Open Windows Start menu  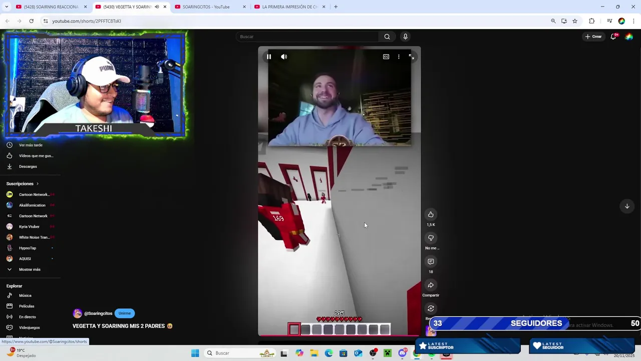pyautogui.click(x=195, y=353)
